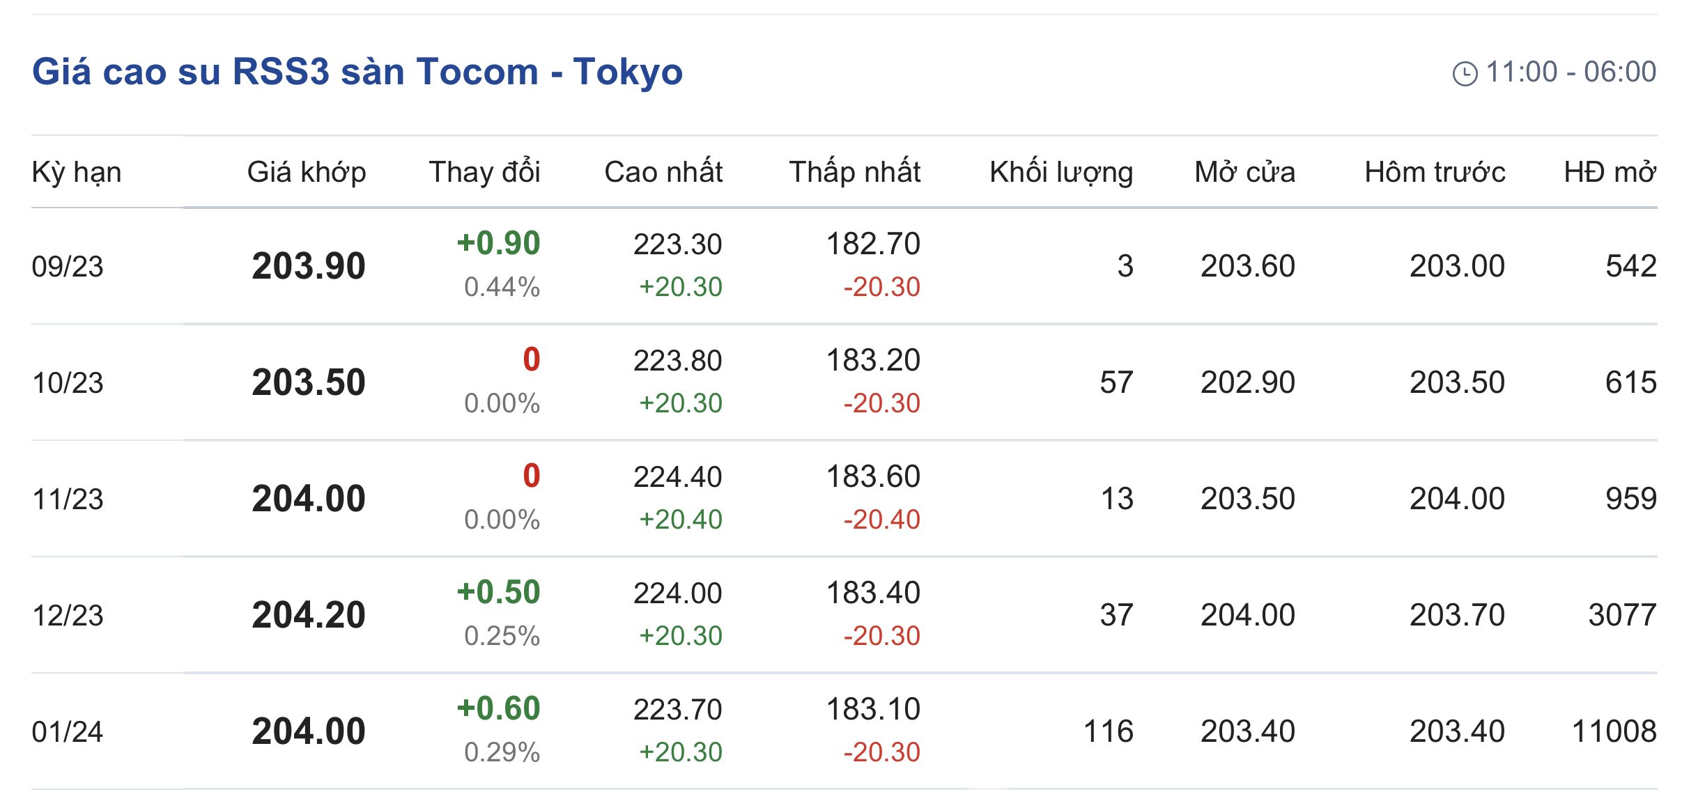Open the Giá cao su RSS3 Tocom title
The width and height of the screenshot is (1689, 808).
click(x=357, y=72)
